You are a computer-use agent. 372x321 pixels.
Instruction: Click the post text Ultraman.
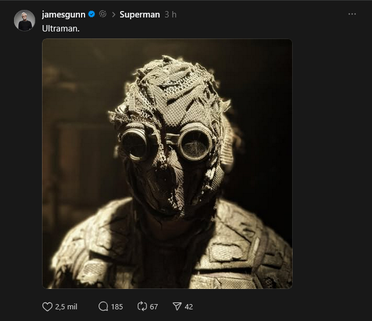point(61,29)
